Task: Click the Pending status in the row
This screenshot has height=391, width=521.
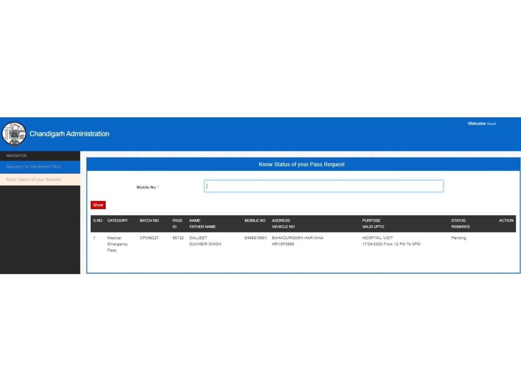Action: point(458,238)
